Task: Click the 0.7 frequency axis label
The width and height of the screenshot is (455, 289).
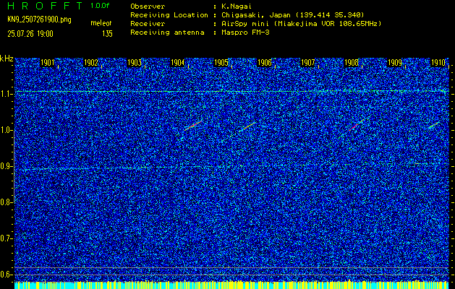Action: pyautogui.click(x=6, y=238)
